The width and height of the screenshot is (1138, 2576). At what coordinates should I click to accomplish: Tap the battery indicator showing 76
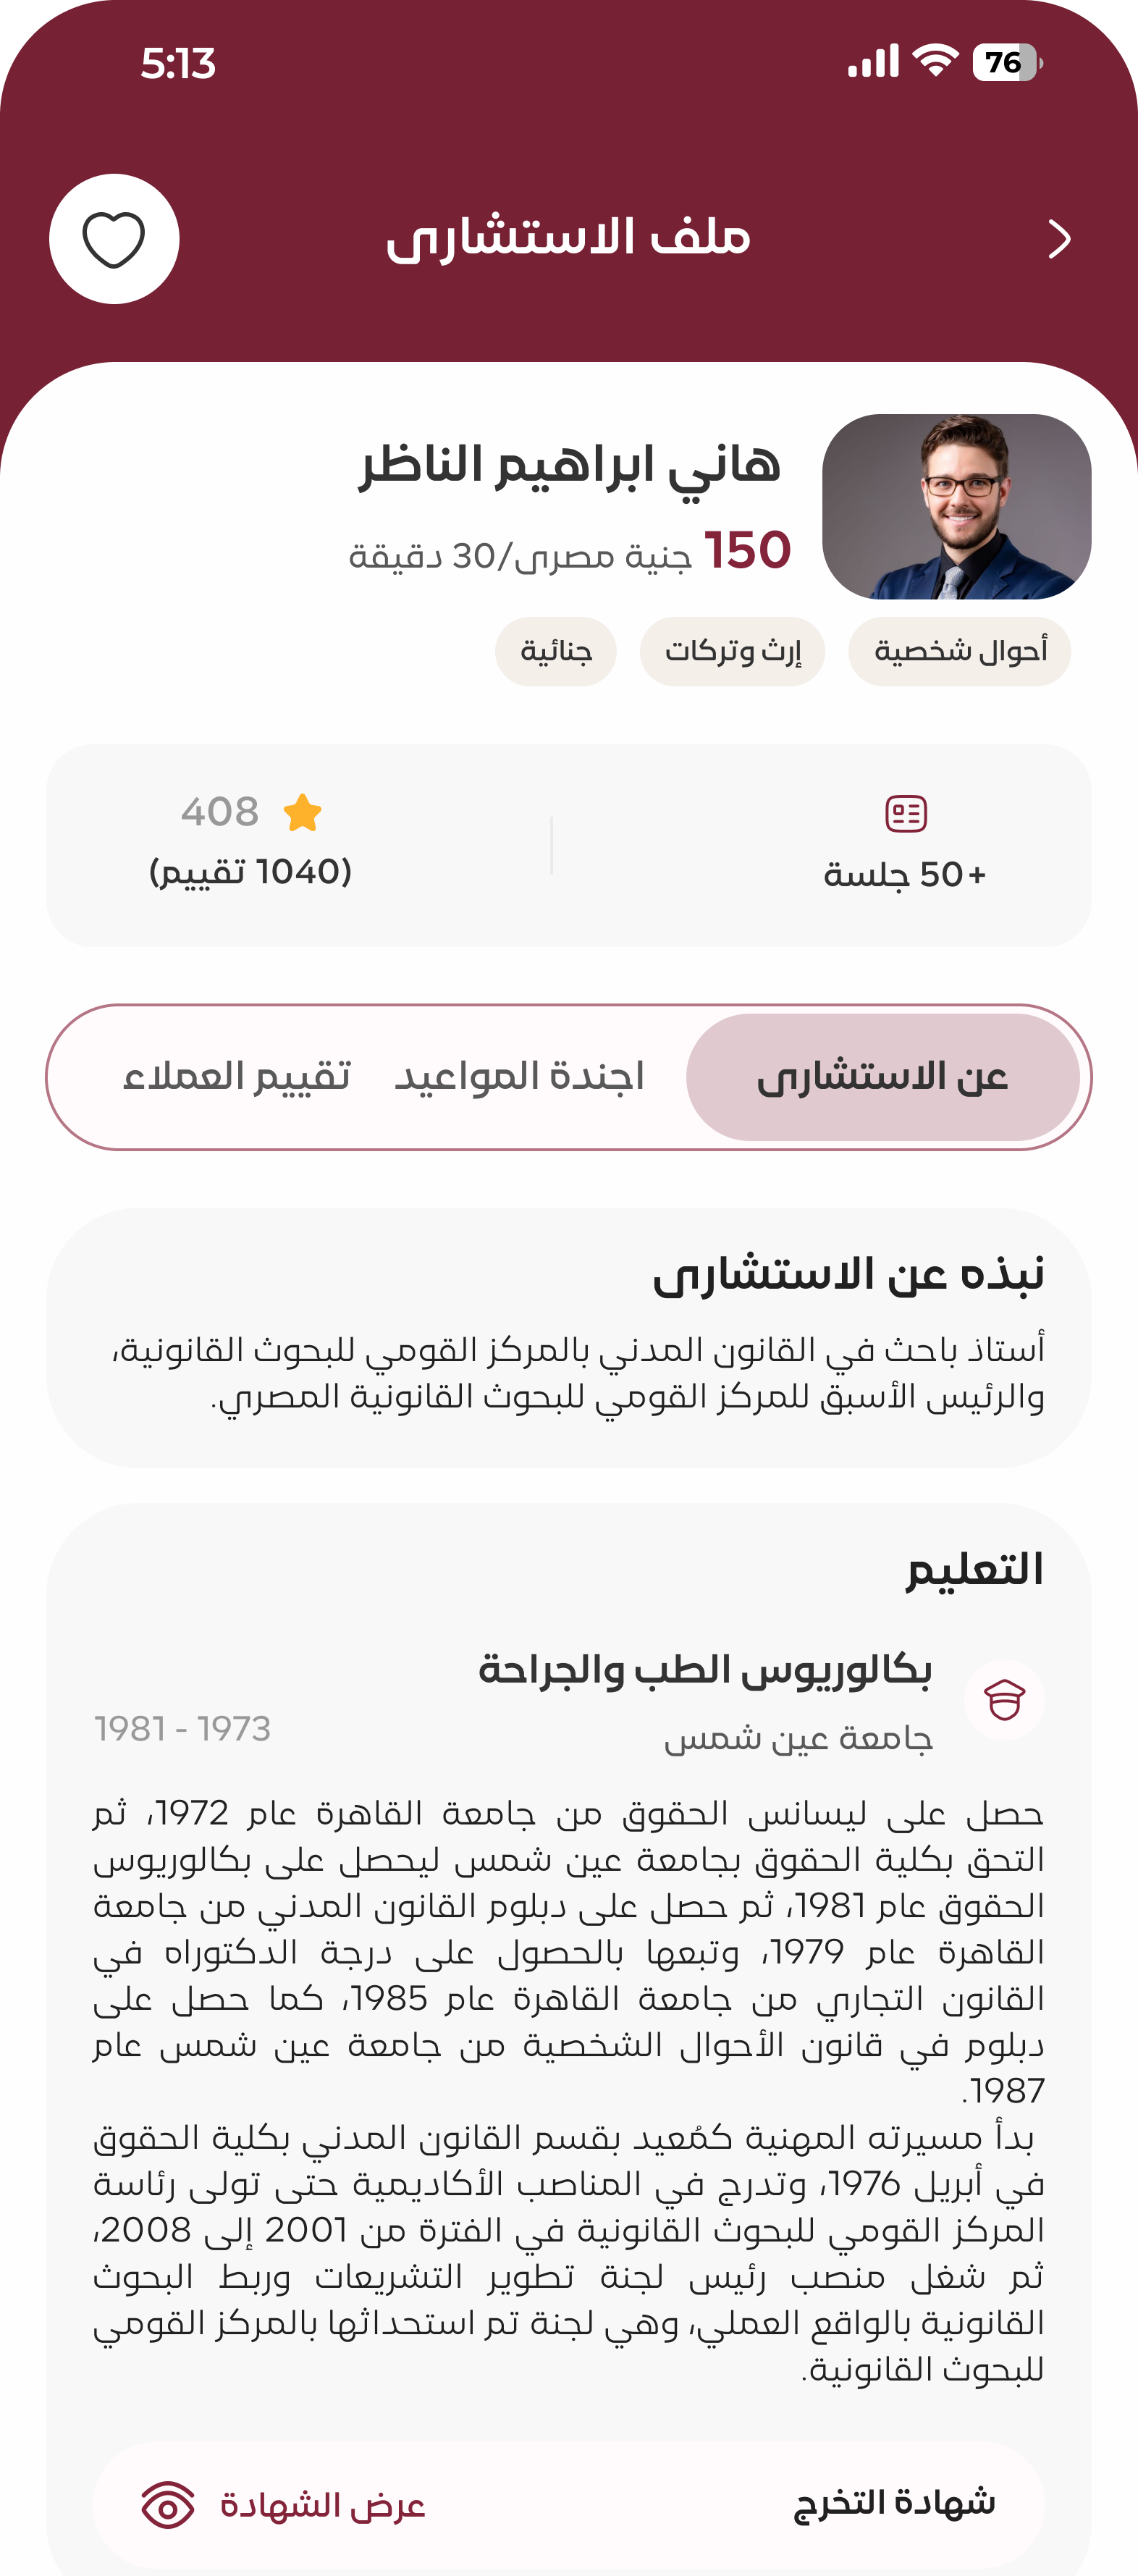[1007, 62]
